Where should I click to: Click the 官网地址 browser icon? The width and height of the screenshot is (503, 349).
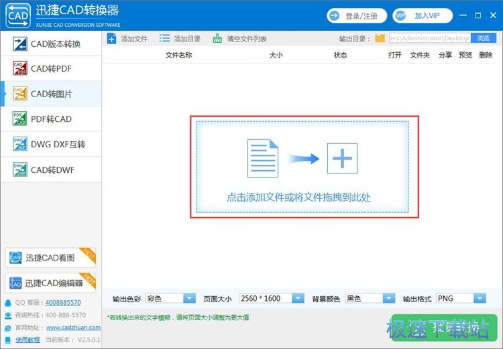[7, 328]
